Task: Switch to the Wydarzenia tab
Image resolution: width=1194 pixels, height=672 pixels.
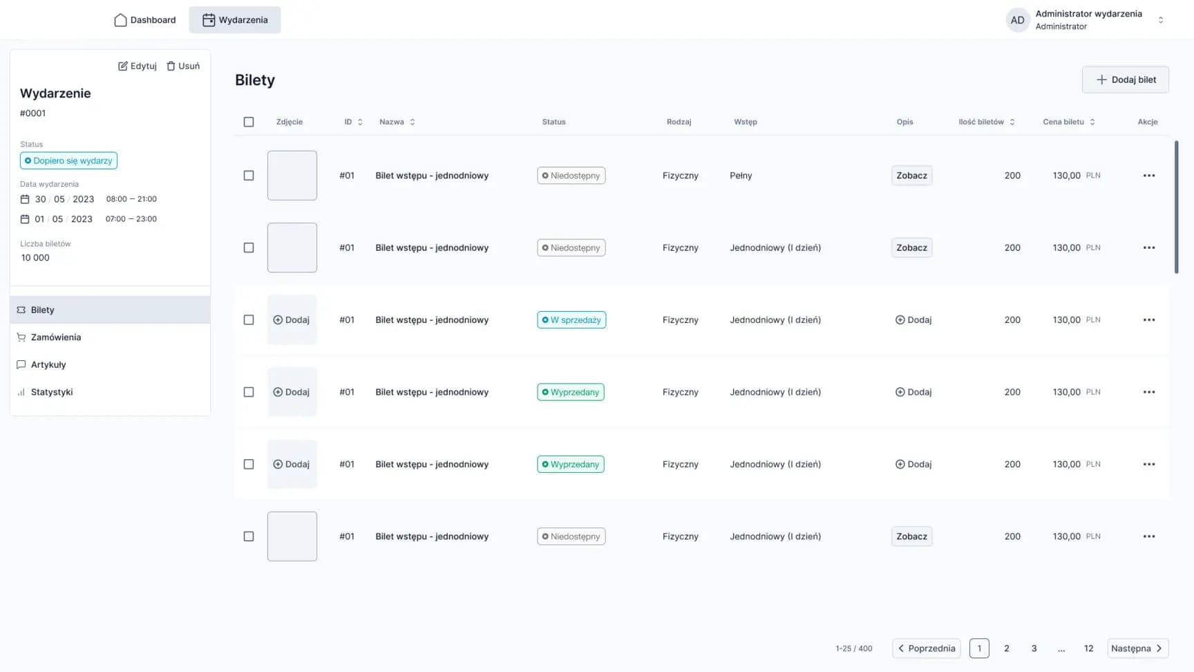Action: [235, 20]
